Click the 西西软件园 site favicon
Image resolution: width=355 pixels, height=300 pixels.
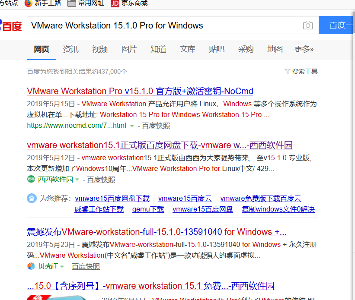(x=31, y=179)
